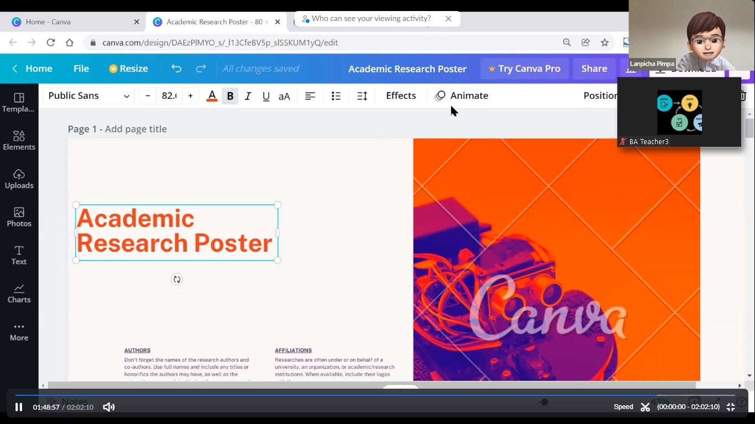Screen dimensions: 755x424
Task: Open the Uploads sidebar panel
Action: tap(19, 179)
